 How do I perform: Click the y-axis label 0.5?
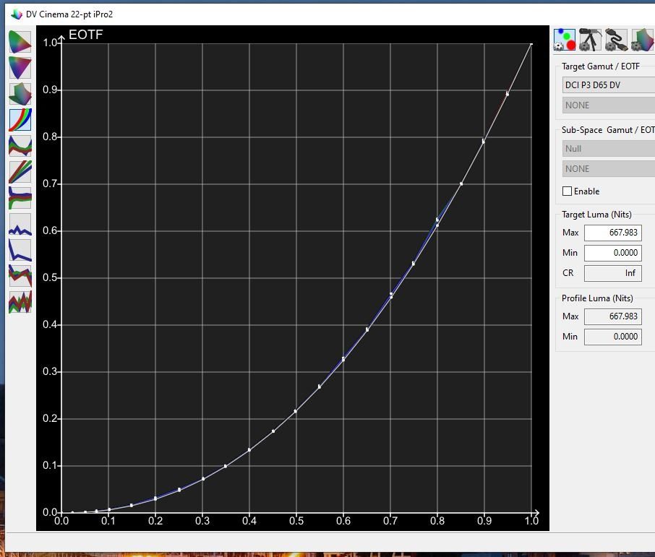(x=50, y=277)
